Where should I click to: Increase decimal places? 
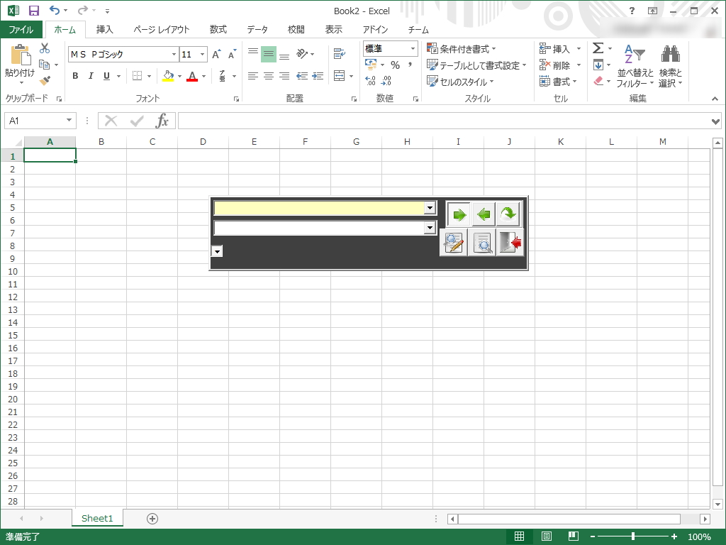[x=370, y=81]
